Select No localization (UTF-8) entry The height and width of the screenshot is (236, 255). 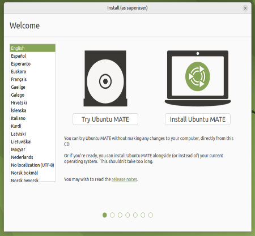pos(32,165)
